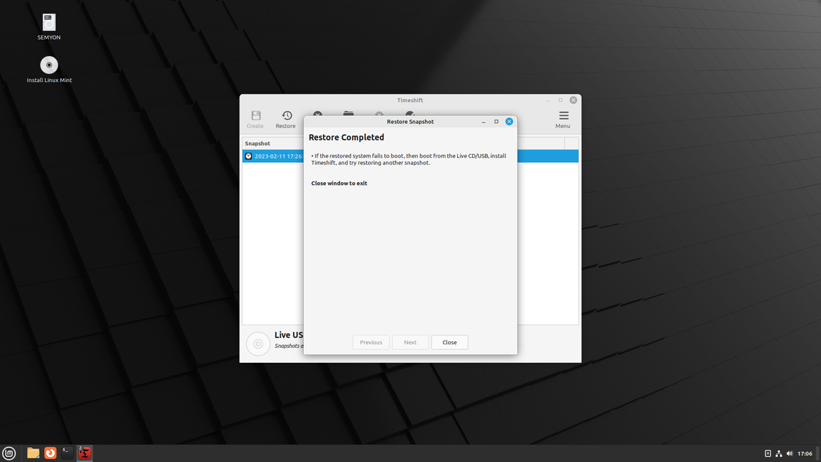The width and height of the screenshot is (821, 462).
Task: Open the volume control in tray
Action: [x=790, y=453]
